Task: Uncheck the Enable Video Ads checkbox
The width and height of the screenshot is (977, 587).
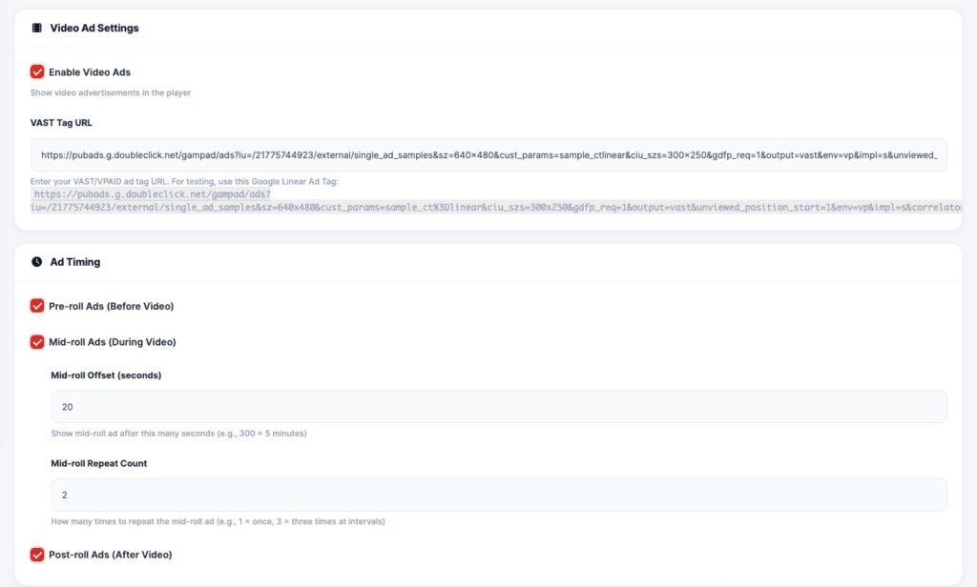Action: point(37,71)
